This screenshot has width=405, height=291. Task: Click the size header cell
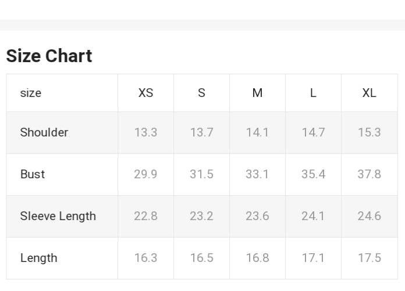tap(31, 93)
